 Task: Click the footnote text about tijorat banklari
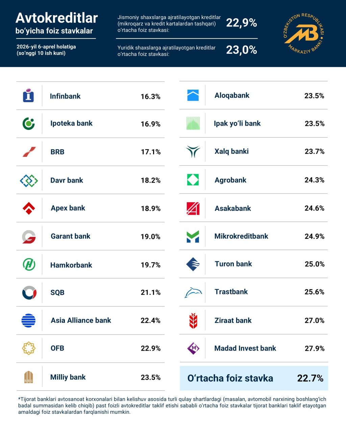pos(172,405)
